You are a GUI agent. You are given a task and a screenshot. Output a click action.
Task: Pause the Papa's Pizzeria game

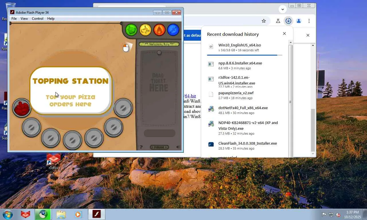tap(159, 147)
